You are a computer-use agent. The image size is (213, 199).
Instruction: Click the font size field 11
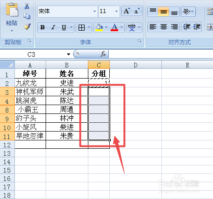[106, 11]
